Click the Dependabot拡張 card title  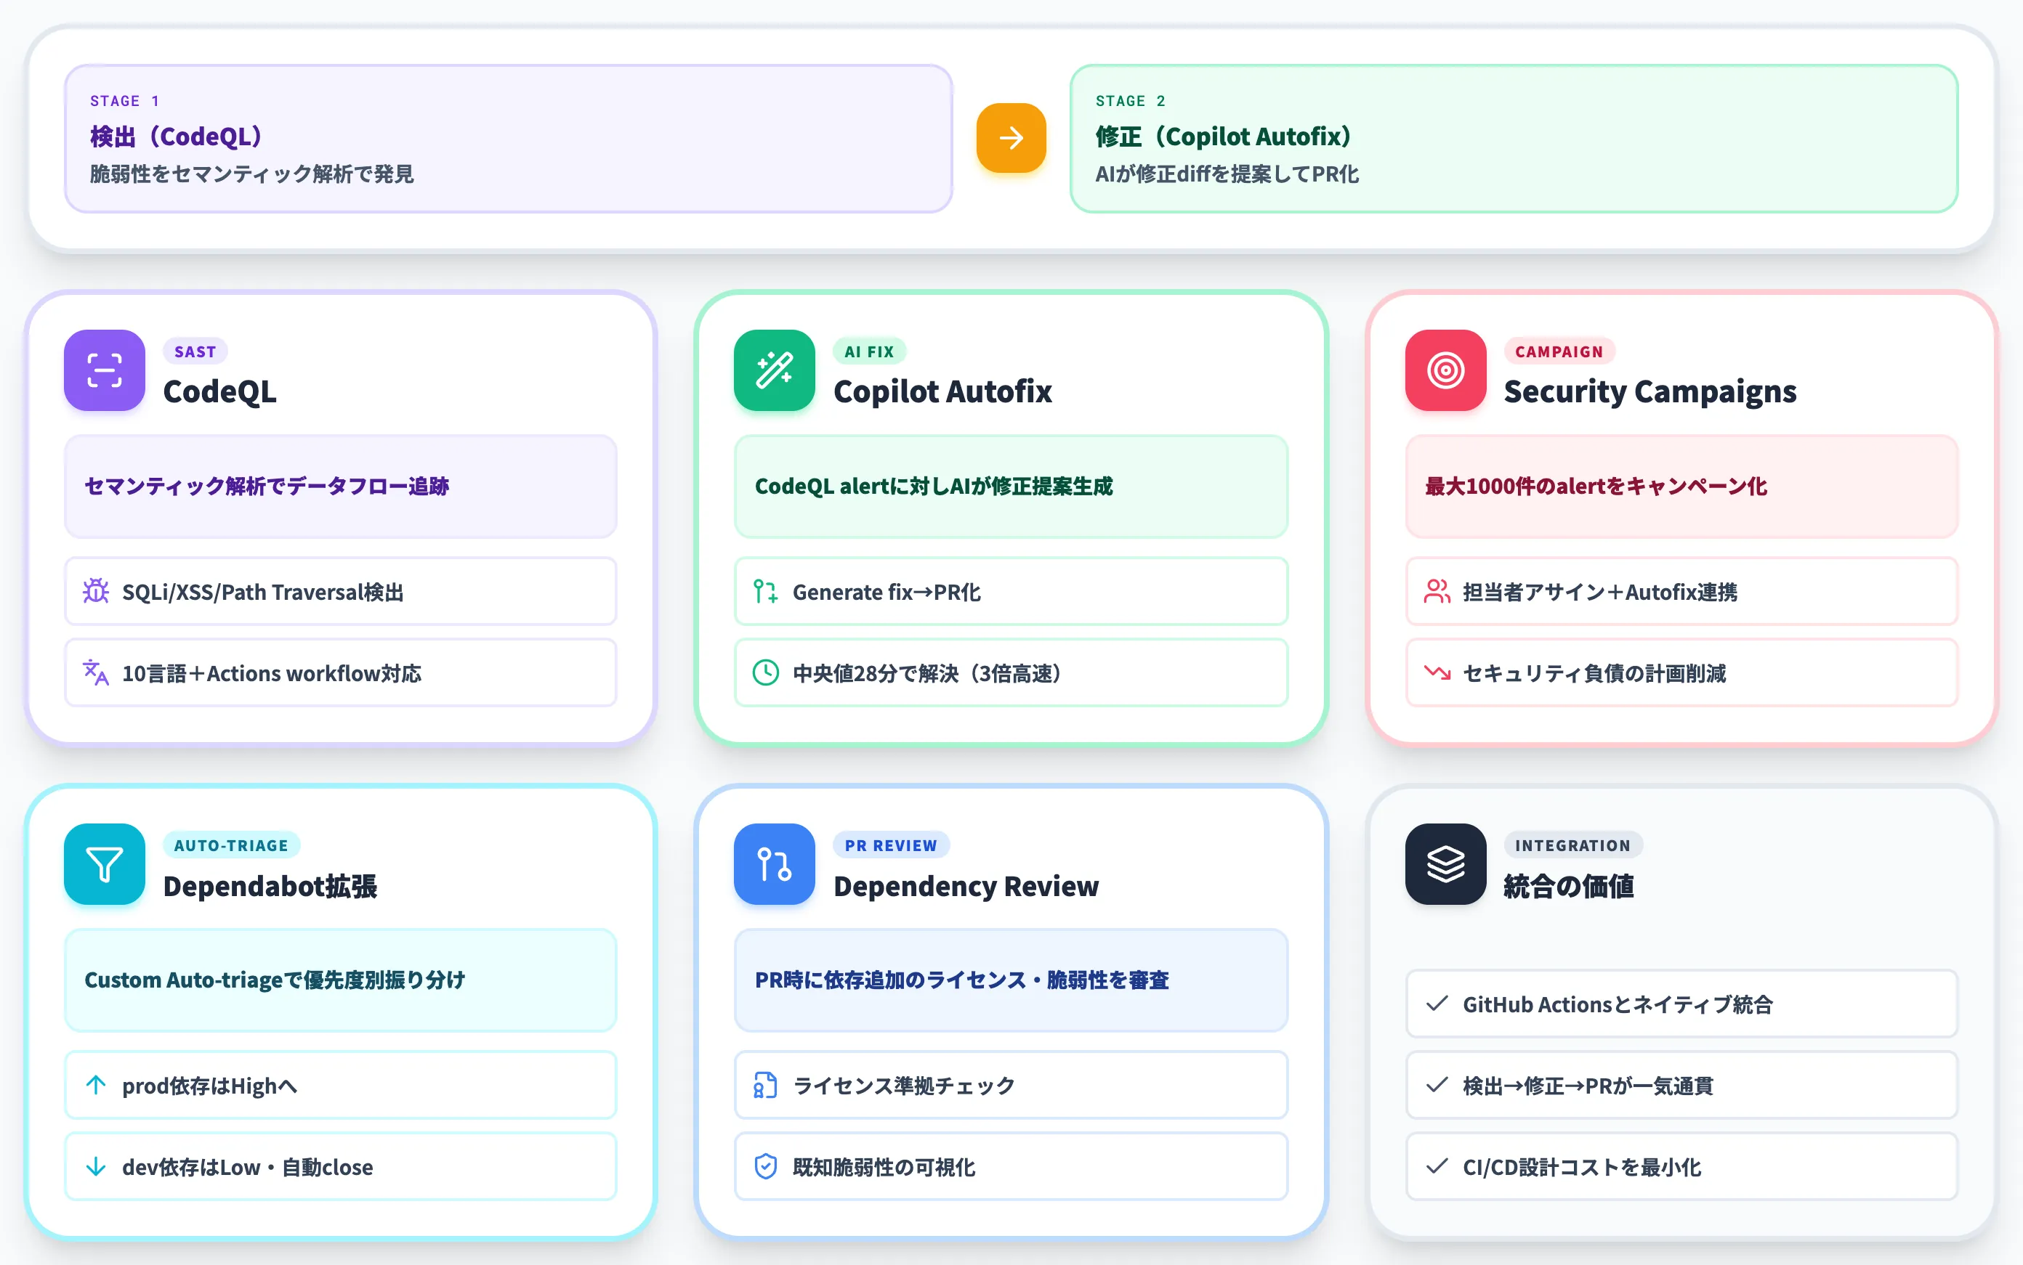click(x=270, y=886)
